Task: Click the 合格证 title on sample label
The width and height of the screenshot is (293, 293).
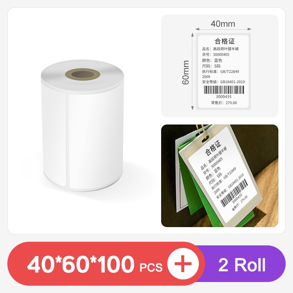Action: tap(225, 41)
